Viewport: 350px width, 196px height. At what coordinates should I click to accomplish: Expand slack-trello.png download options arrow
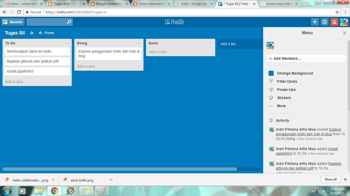point(111,180)
